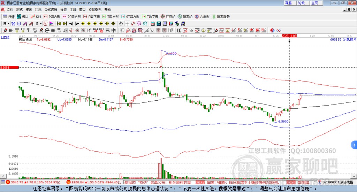Click the percent sign tool icon
Screen dimensions: 357x192
pyautogui.click(x=191, y=30)
